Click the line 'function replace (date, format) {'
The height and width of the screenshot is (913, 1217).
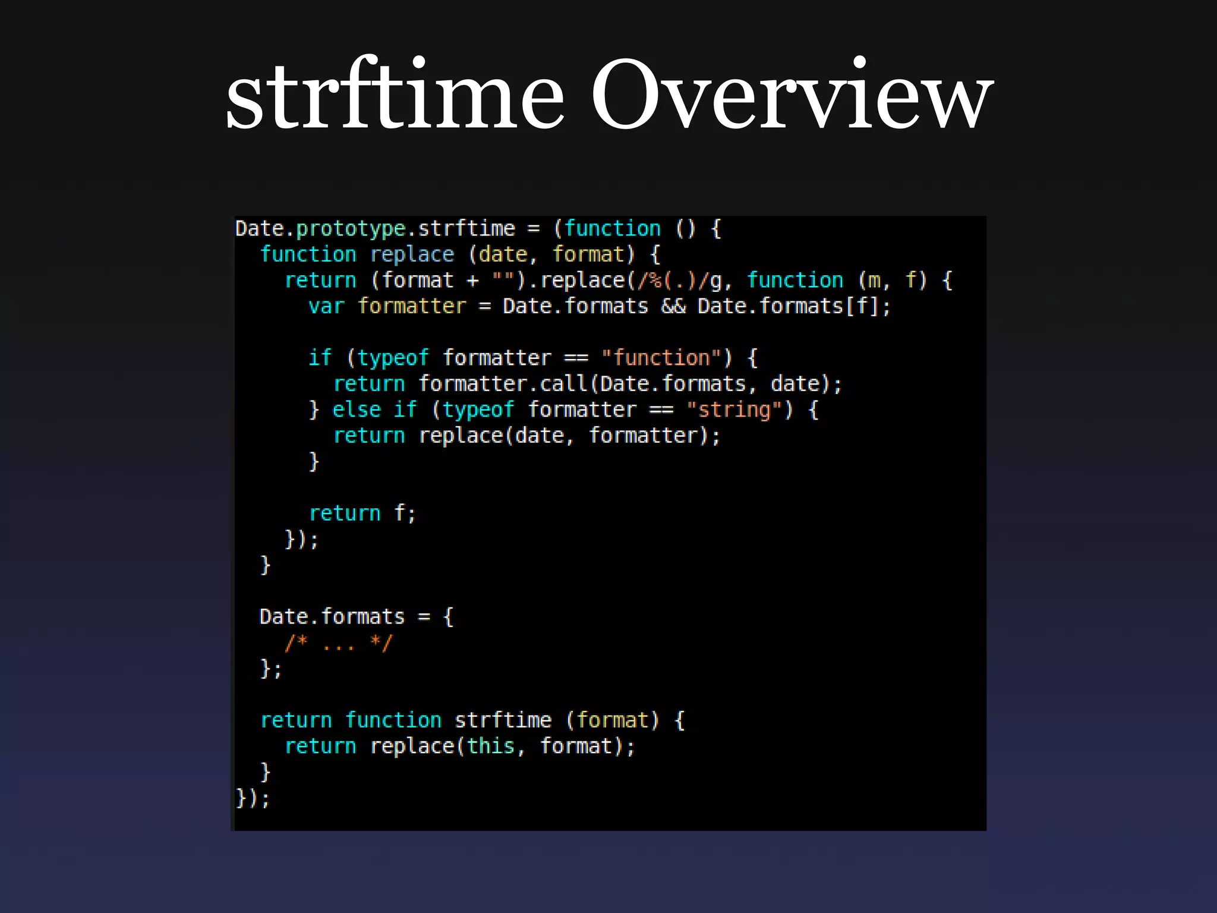(x=461, y=255)
